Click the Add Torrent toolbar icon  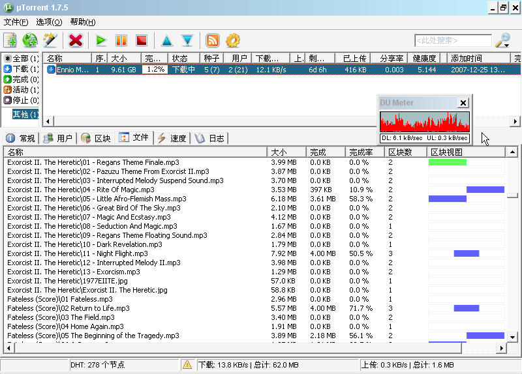[x=10, y=40]
